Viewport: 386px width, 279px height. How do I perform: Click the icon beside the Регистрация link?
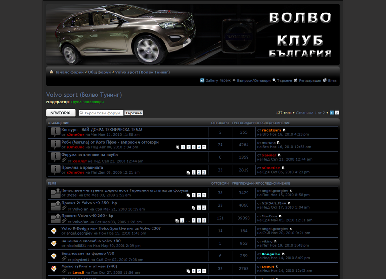tap(295, 80)
